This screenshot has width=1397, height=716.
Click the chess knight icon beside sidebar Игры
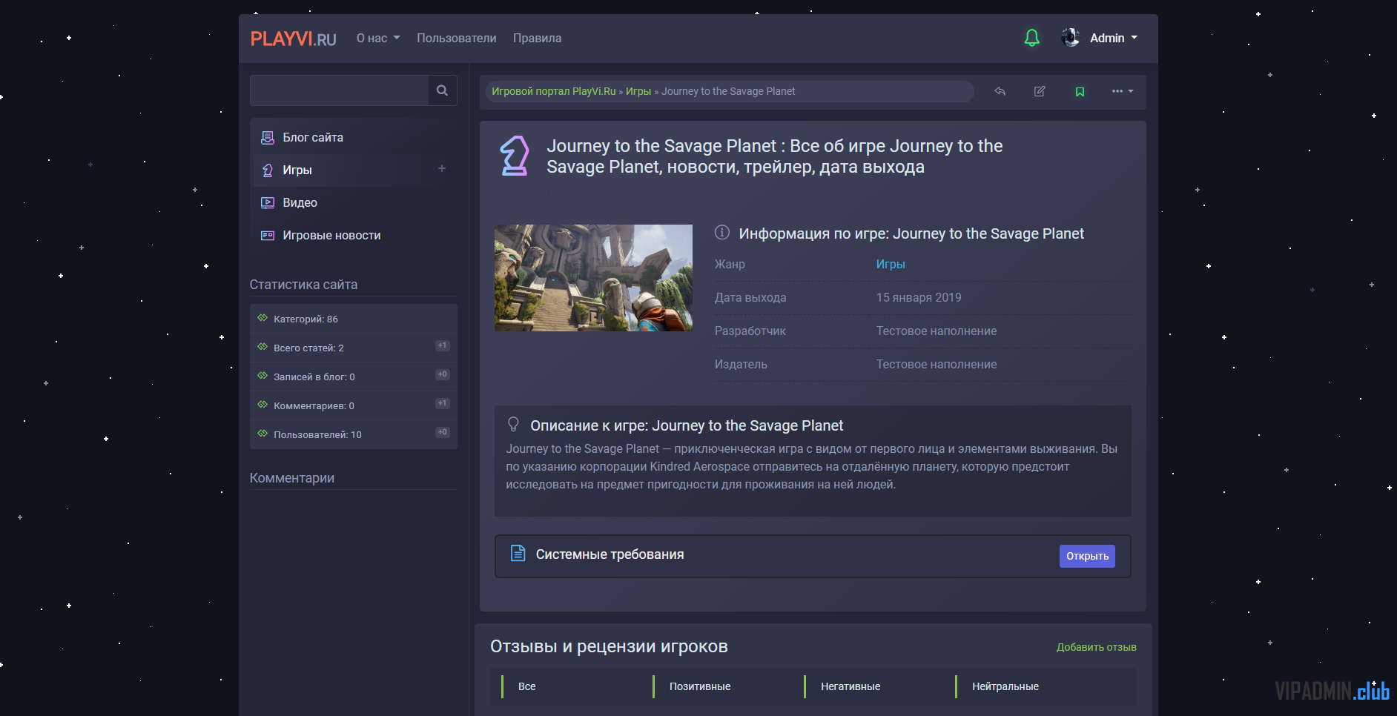268,170
